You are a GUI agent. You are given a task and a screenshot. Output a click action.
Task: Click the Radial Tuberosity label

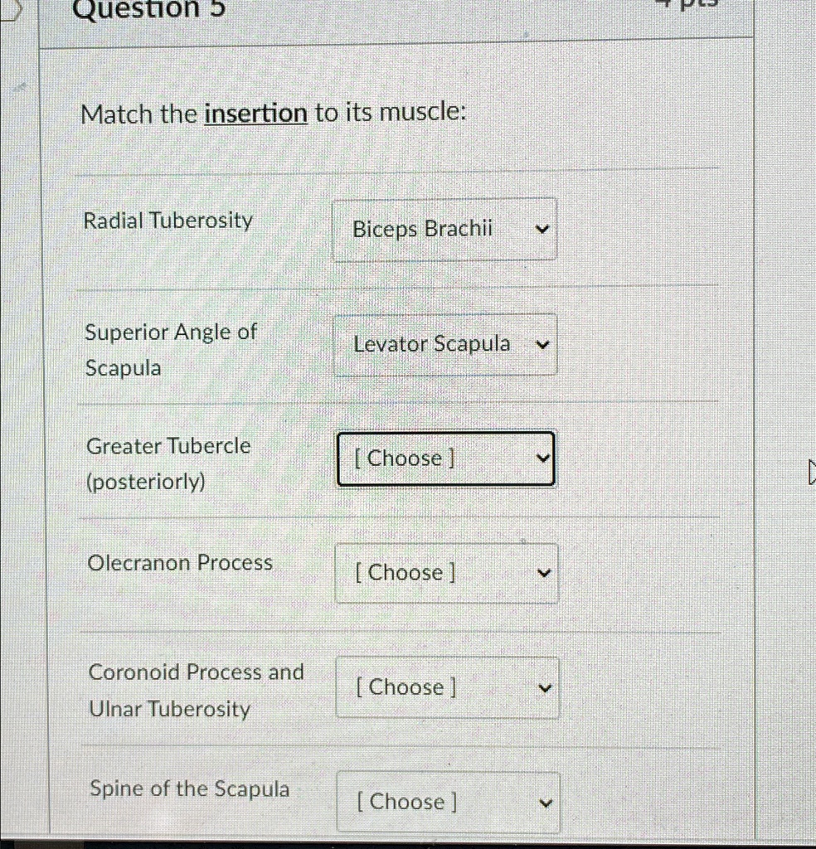168,221
